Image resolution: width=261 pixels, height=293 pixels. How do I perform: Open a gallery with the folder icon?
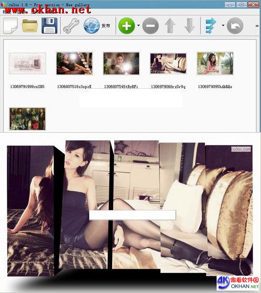tap(30, 26)
